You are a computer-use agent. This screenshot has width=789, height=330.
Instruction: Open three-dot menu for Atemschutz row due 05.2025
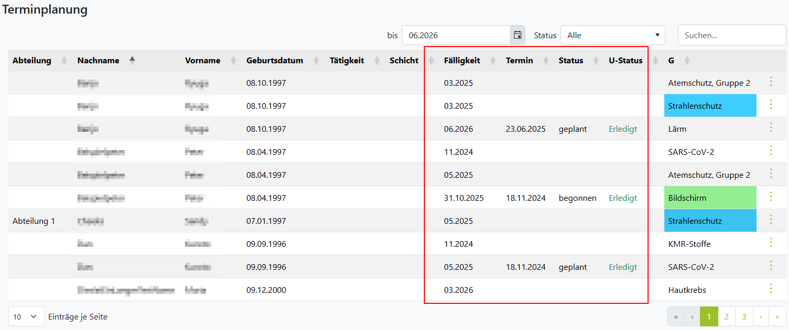click(x=771, y=174)
